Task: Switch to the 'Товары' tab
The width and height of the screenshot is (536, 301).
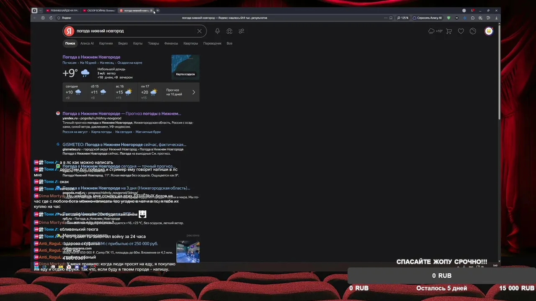Action: click(153, 43)
